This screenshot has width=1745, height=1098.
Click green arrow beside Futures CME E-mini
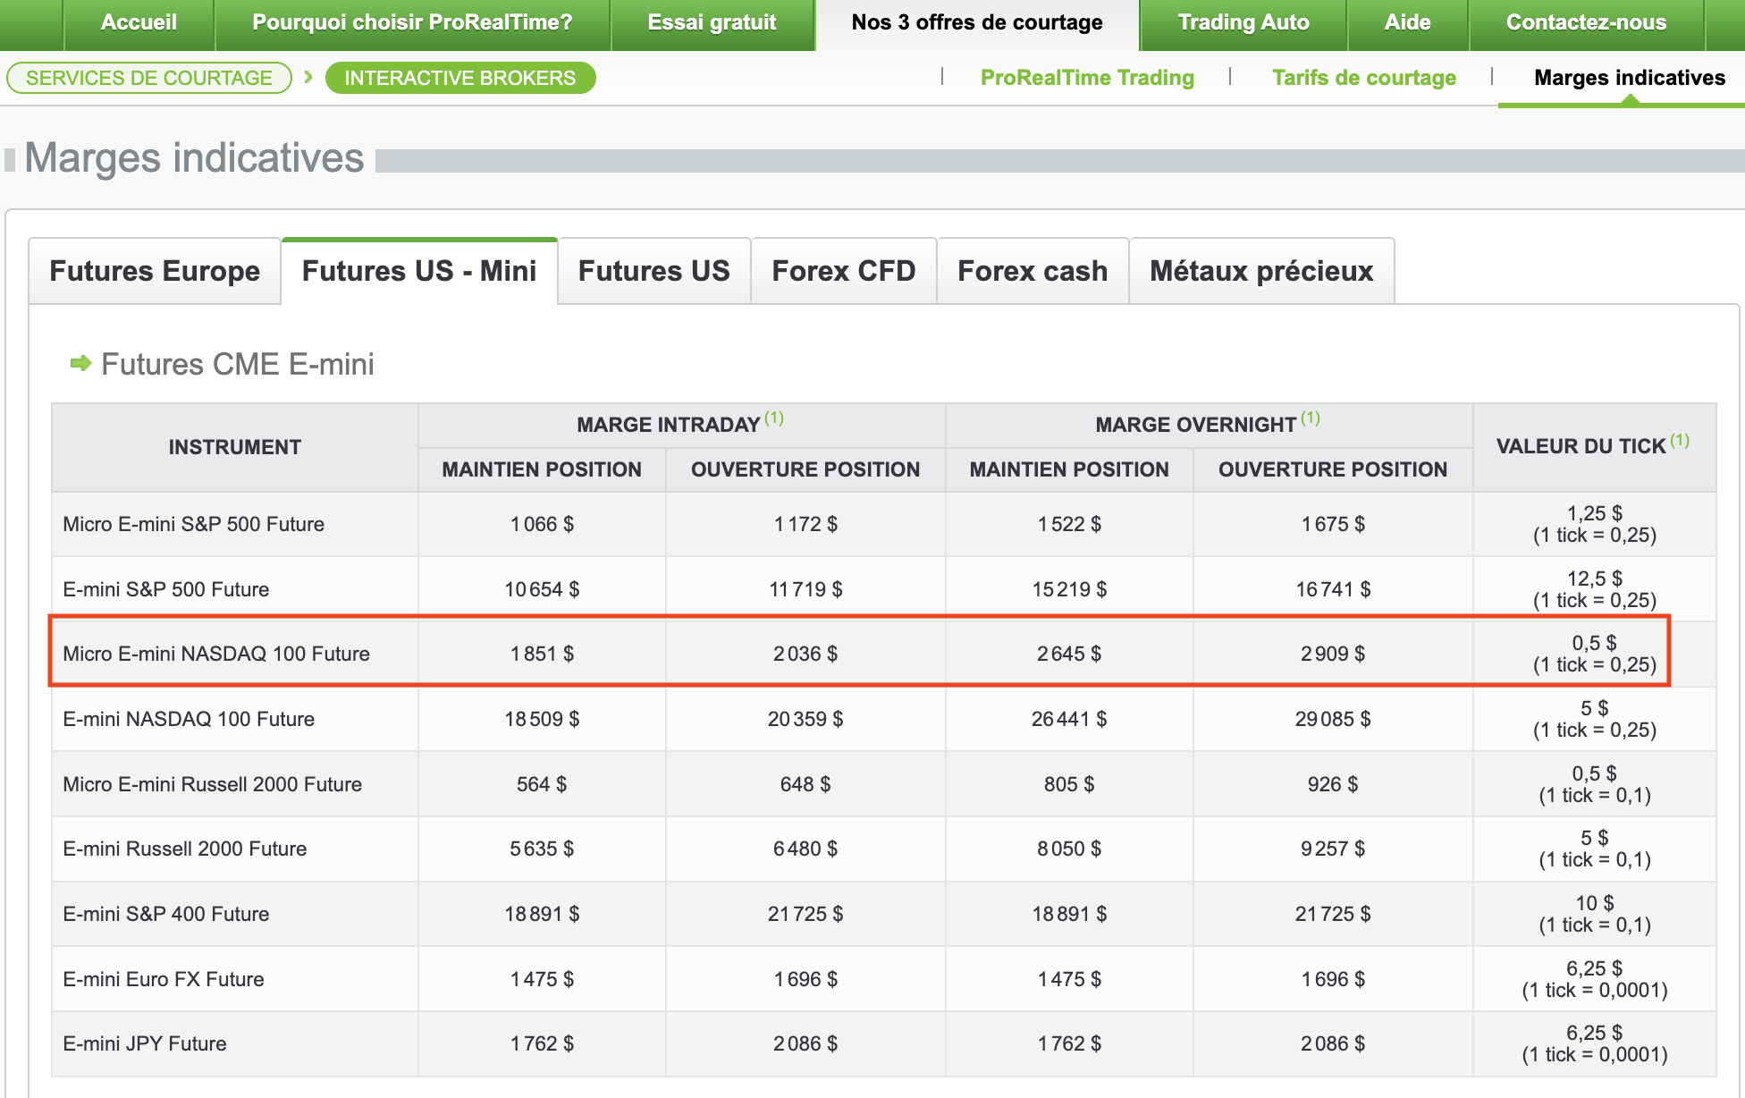[80, 363]
